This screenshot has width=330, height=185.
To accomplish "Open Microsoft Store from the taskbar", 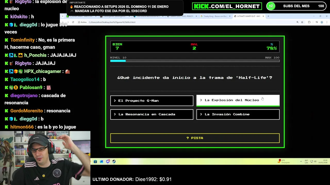I will pos(95,161).
